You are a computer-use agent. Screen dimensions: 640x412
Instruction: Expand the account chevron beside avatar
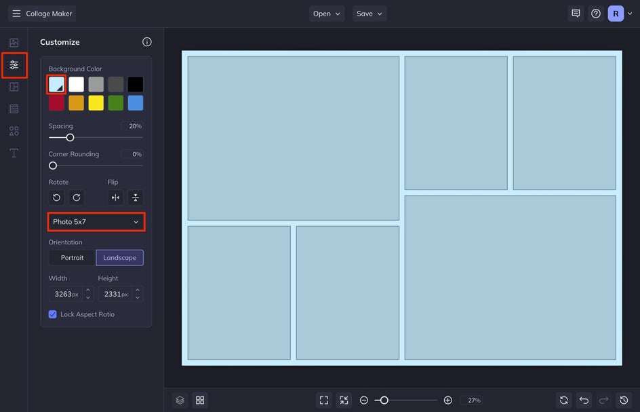[630, 14]
